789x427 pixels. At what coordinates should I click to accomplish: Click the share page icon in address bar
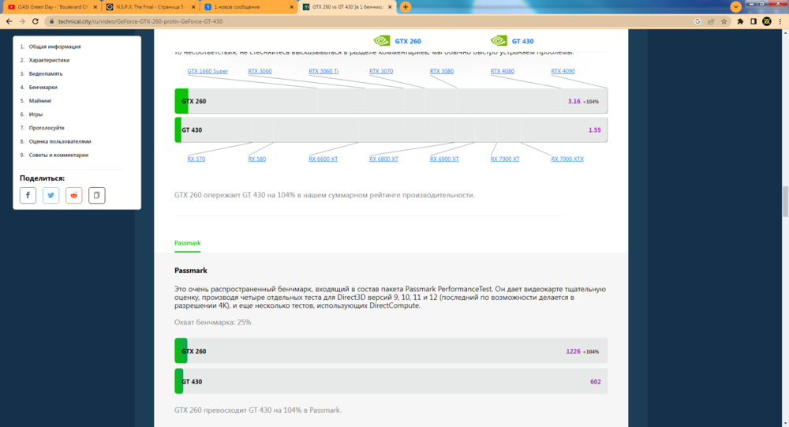711,21
